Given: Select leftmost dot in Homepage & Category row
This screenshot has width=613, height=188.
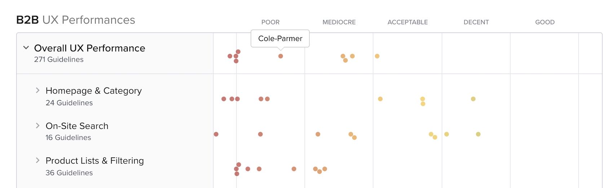Looking at the screenshot, I should click(224, 99).
